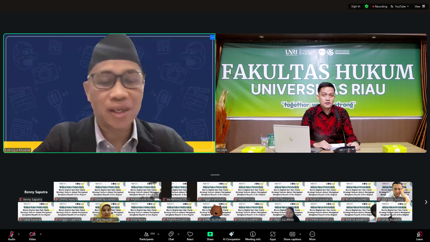
Task: Start Video camera
Action: [32, 236]
